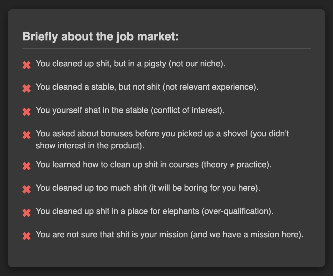The width and height of the screenshot is (333, 276).
Task: Click the "(it will be boring for you here)" text
Action: click(x=204, y=188)
